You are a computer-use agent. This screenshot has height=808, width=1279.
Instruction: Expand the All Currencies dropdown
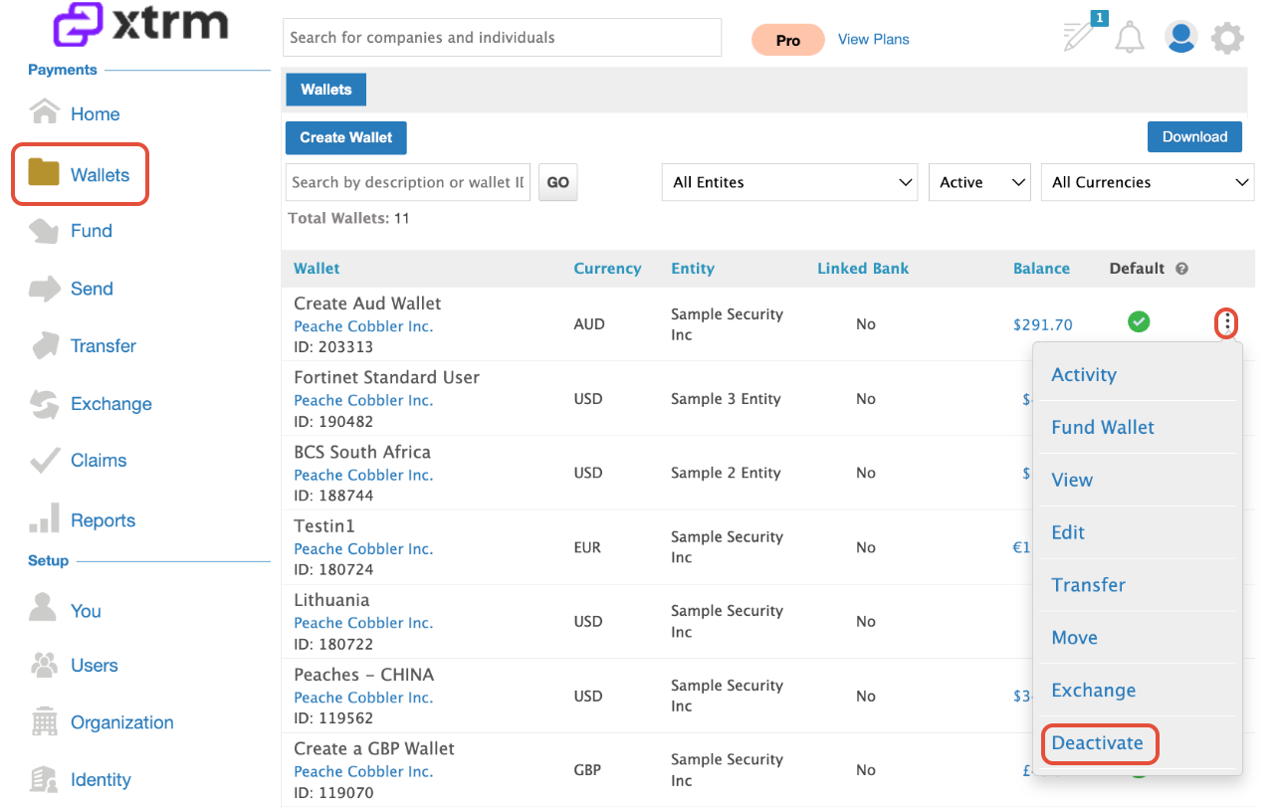[x=1148, y=182]
